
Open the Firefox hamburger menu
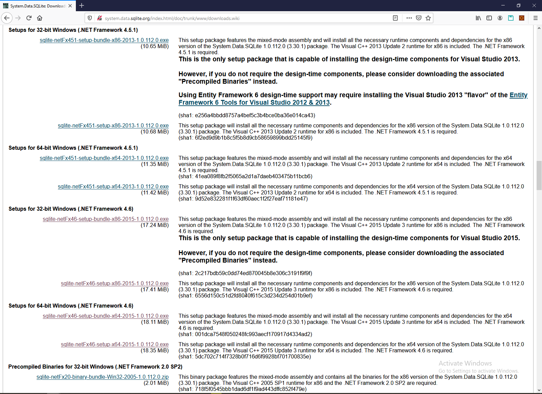coord(536,18)
